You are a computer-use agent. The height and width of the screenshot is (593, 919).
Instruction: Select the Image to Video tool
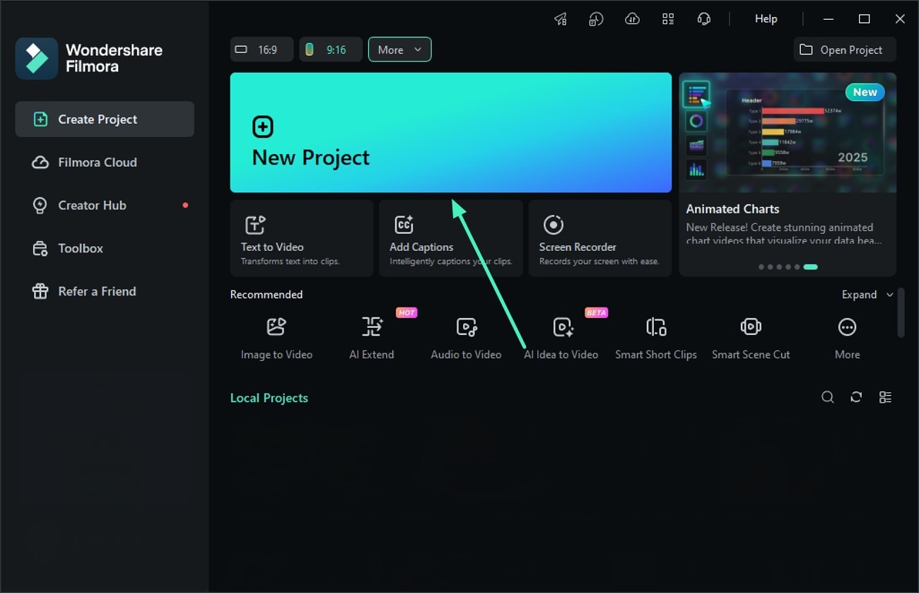[x=276, y=336]
